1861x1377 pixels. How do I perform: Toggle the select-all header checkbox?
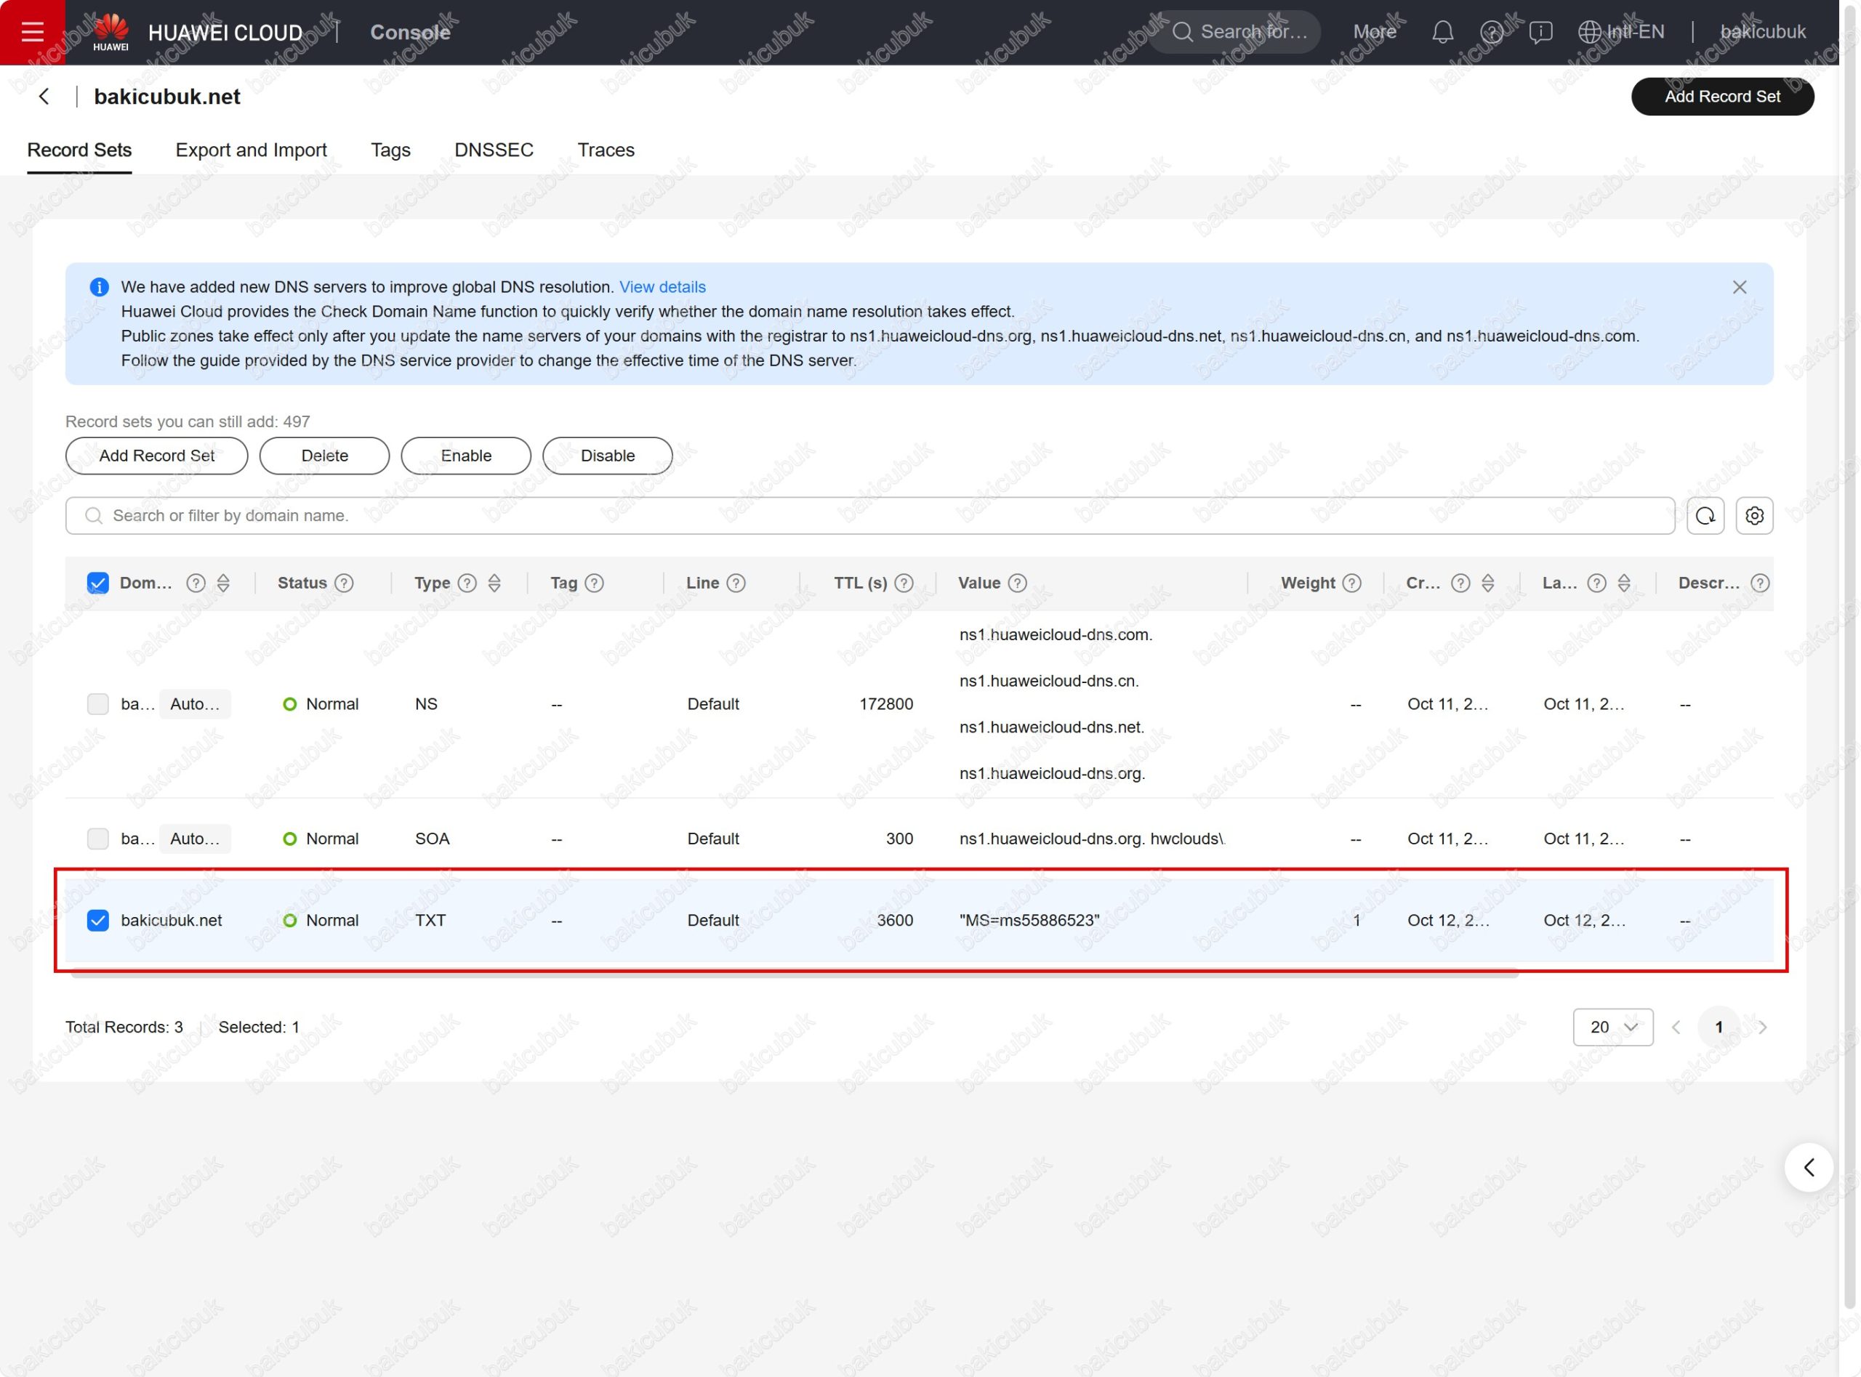coord(97,583)
